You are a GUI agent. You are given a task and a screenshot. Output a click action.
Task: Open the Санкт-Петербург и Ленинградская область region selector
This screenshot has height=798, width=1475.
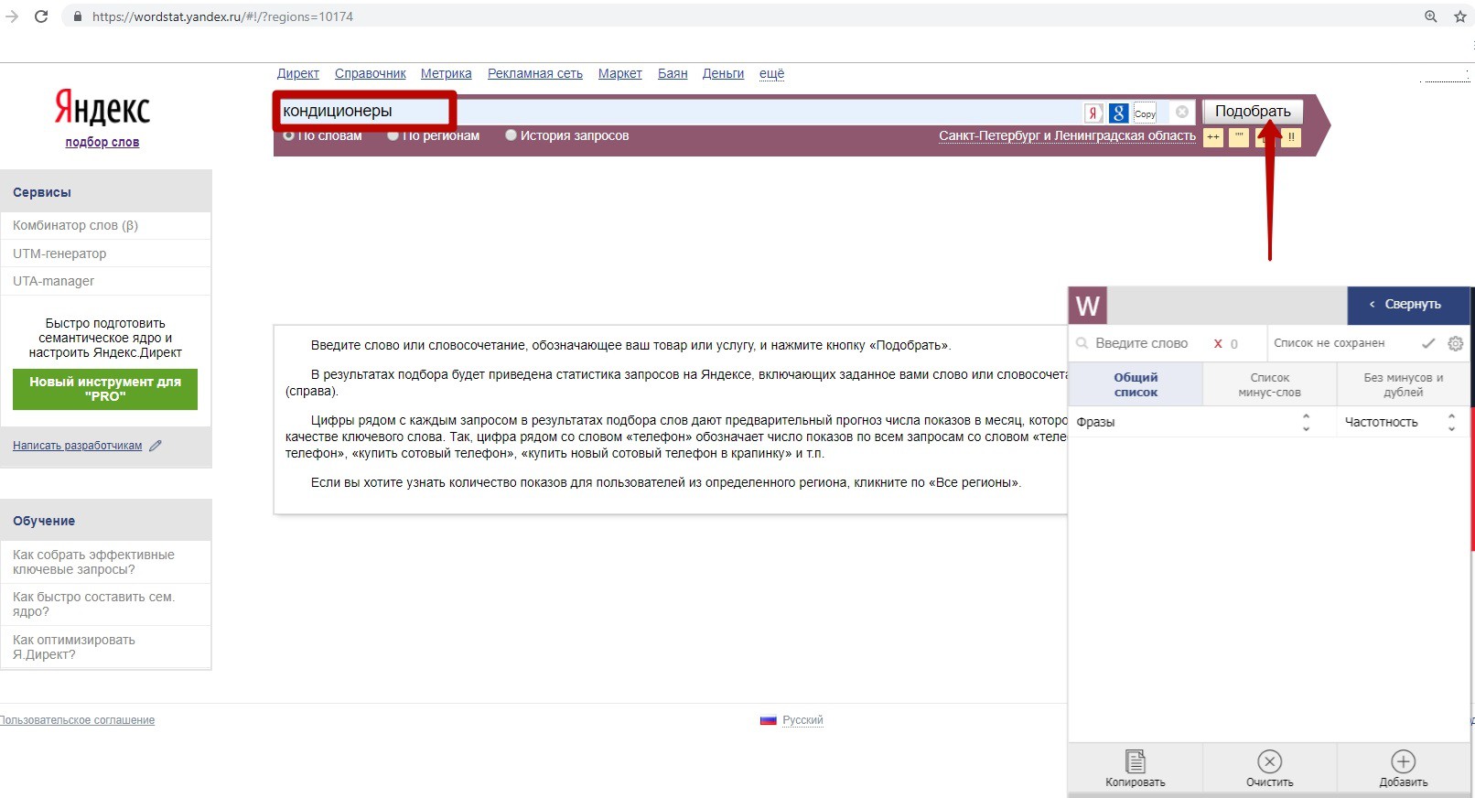click(1067, 135)
